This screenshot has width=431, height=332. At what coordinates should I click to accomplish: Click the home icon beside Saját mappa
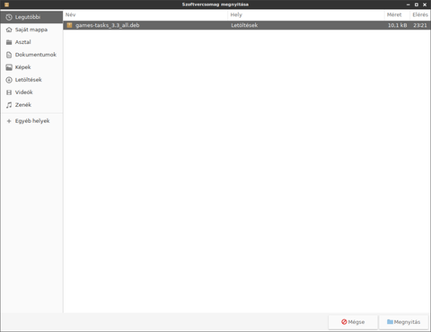point(9,30)
